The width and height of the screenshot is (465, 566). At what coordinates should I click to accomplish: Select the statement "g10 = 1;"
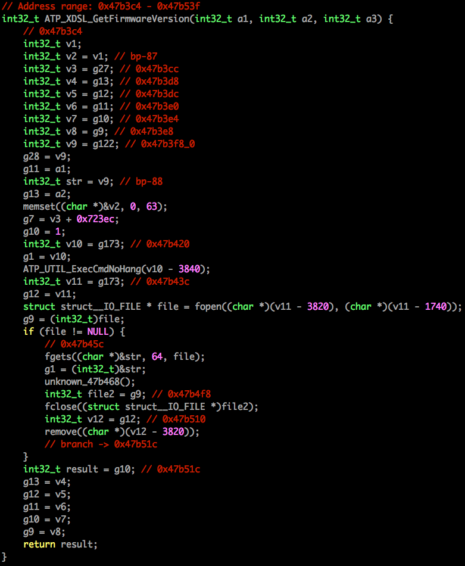coord(44,231)
